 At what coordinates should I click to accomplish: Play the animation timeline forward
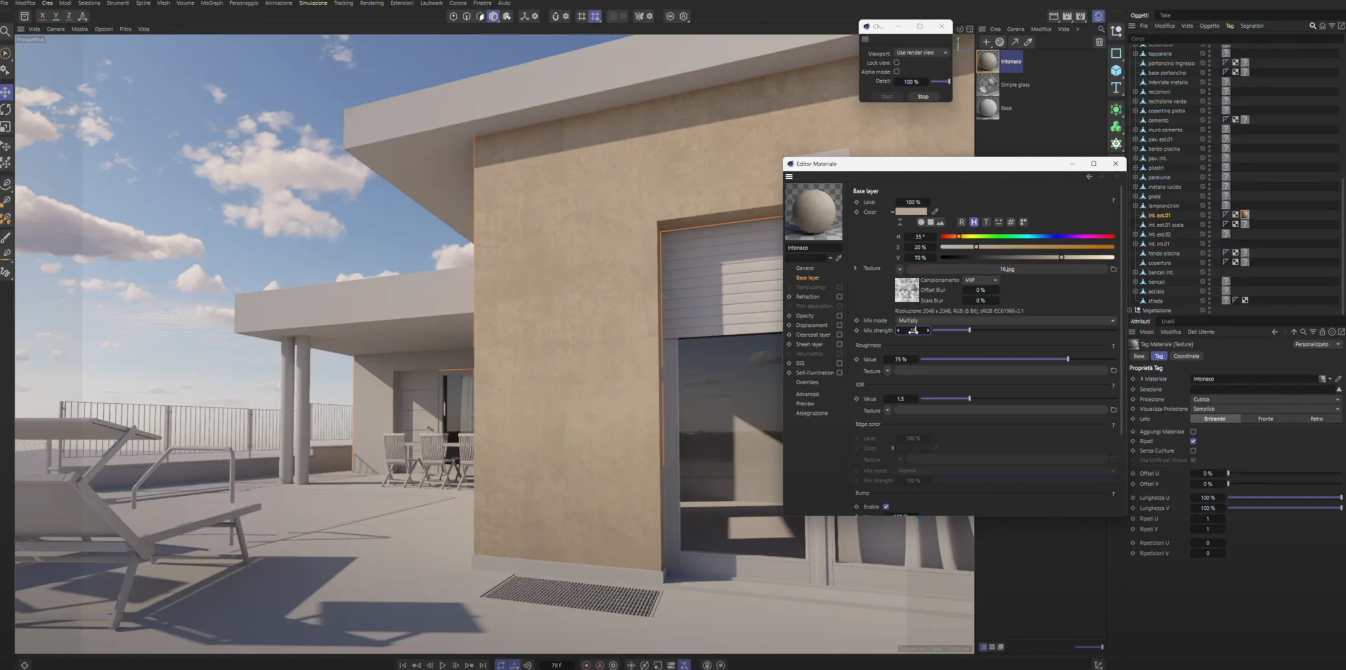(443, 665)
